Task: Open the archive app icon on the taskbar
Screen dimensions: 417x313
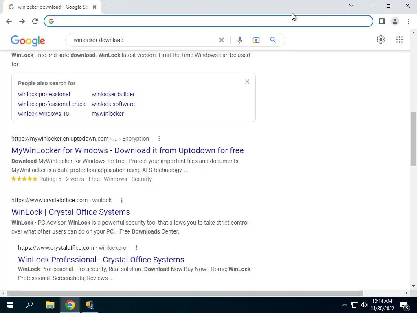Action: (x=90, y=305)
